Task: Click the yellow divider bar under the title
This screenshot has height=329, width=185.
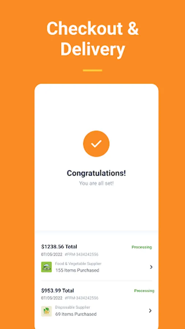Action: 92,70
